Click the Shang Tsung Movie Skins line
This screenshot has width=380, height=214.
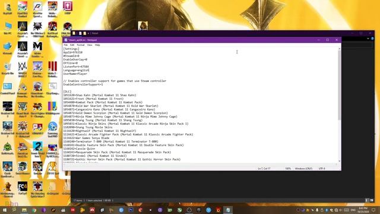(88, 127)
